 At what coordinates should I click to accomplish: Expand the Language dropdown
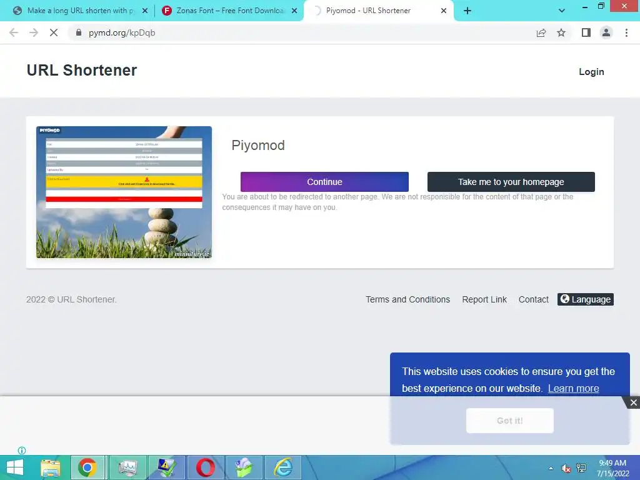click(585, 299)
